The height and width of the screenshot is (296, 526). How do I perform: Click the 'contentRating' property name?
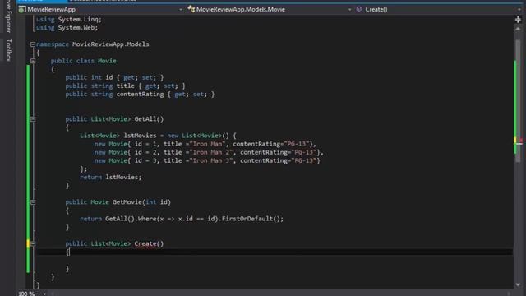point(140,95)
